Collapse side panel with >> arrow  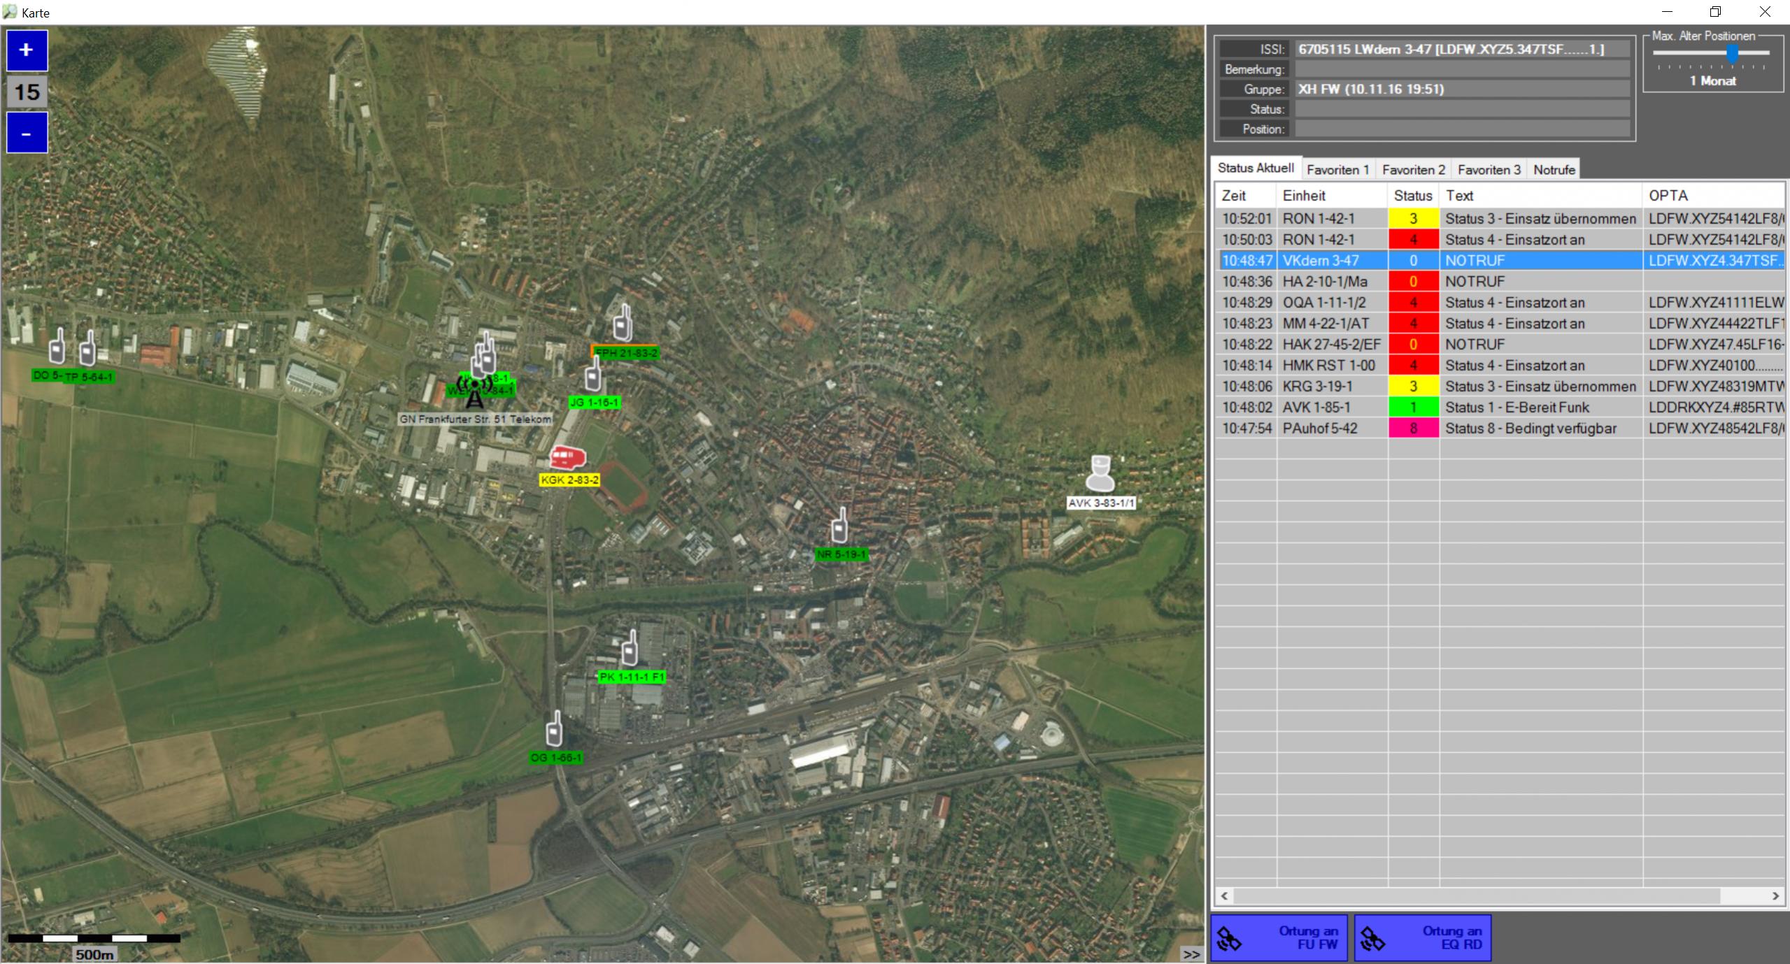click(x=1191, y=954)
